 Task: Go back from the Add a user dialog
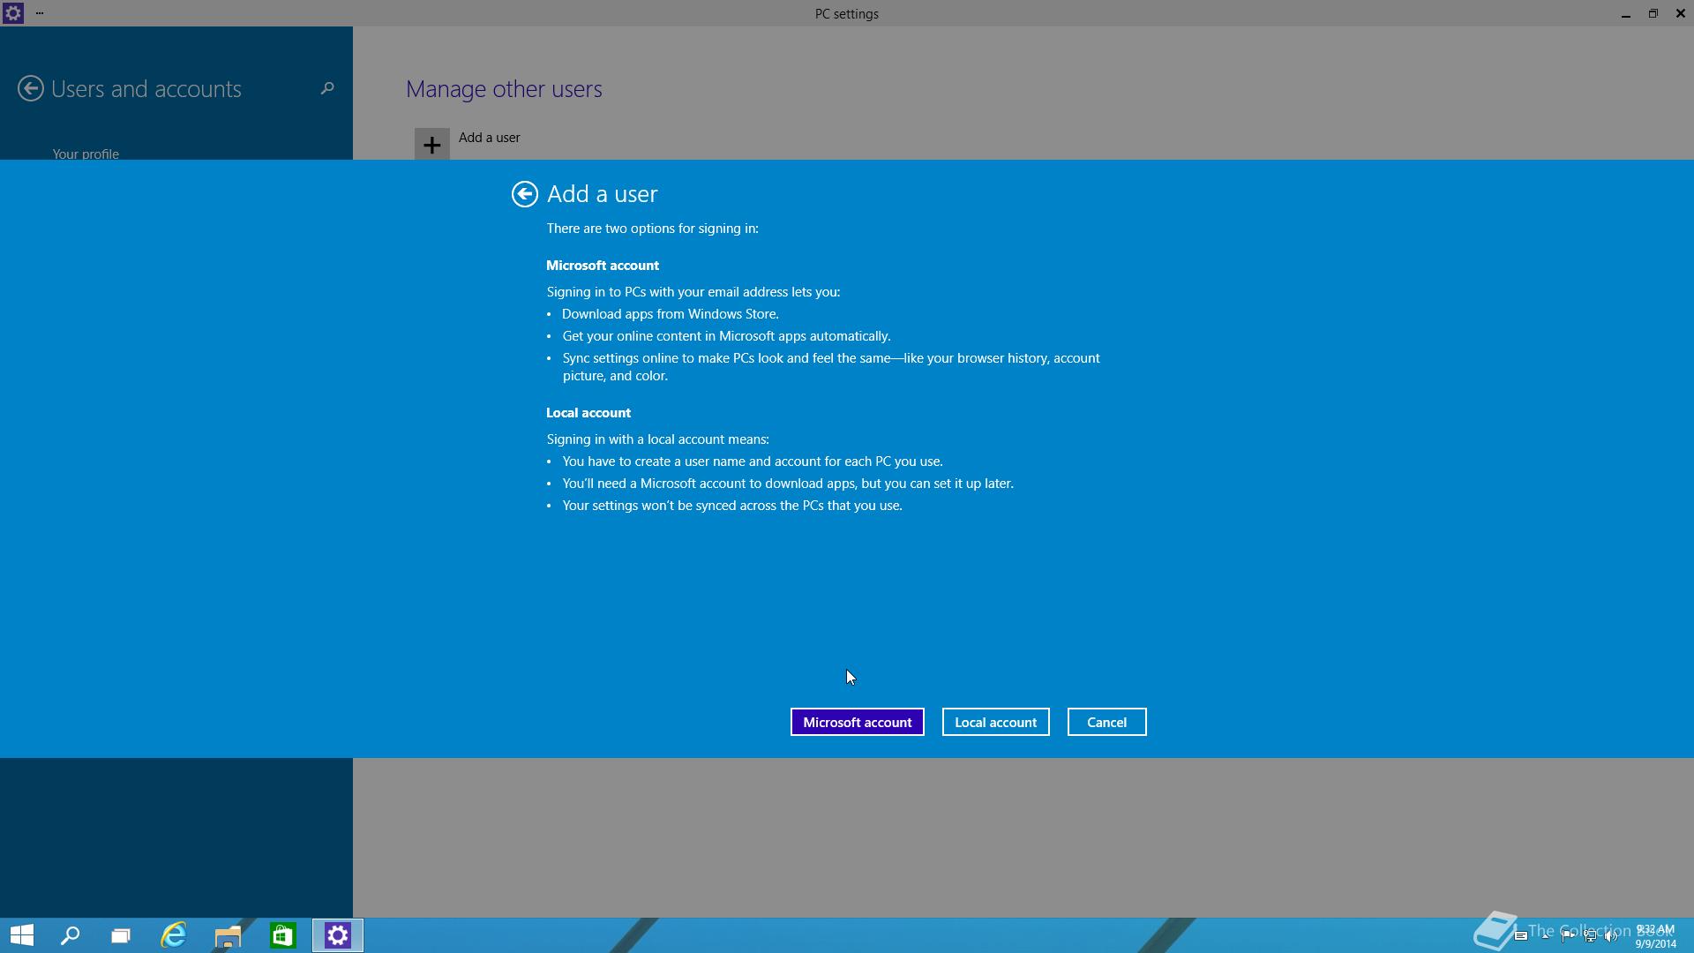[x=525, y=194]
